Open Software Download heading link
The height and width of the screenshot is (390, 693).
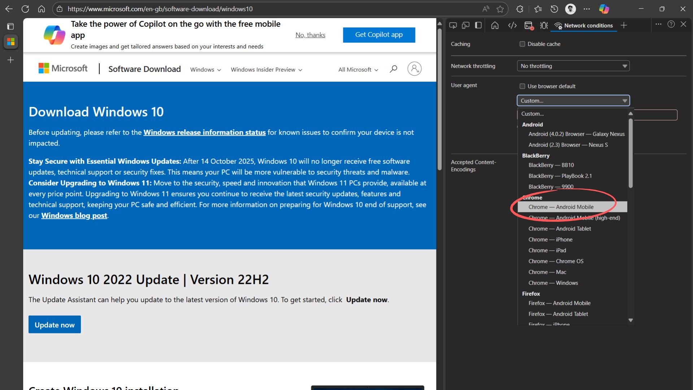pos(144,69)
